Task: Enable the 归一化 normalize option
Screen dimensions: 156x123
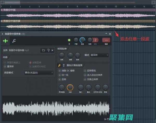Action: (x=60, y=75)
